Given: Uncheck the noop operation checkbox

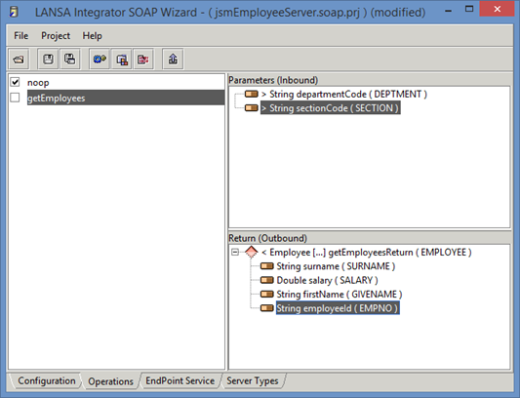Looking at the screenshot, I should 15,82.
